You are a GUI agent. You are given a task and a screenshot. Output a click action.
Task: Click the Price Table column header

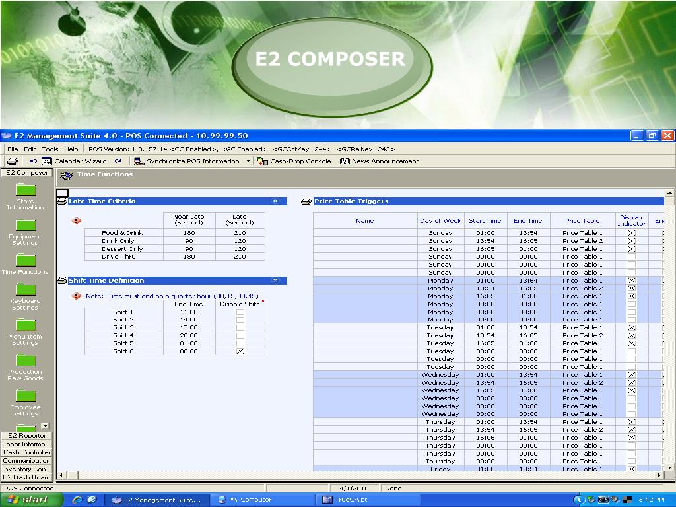coord(582,220)
